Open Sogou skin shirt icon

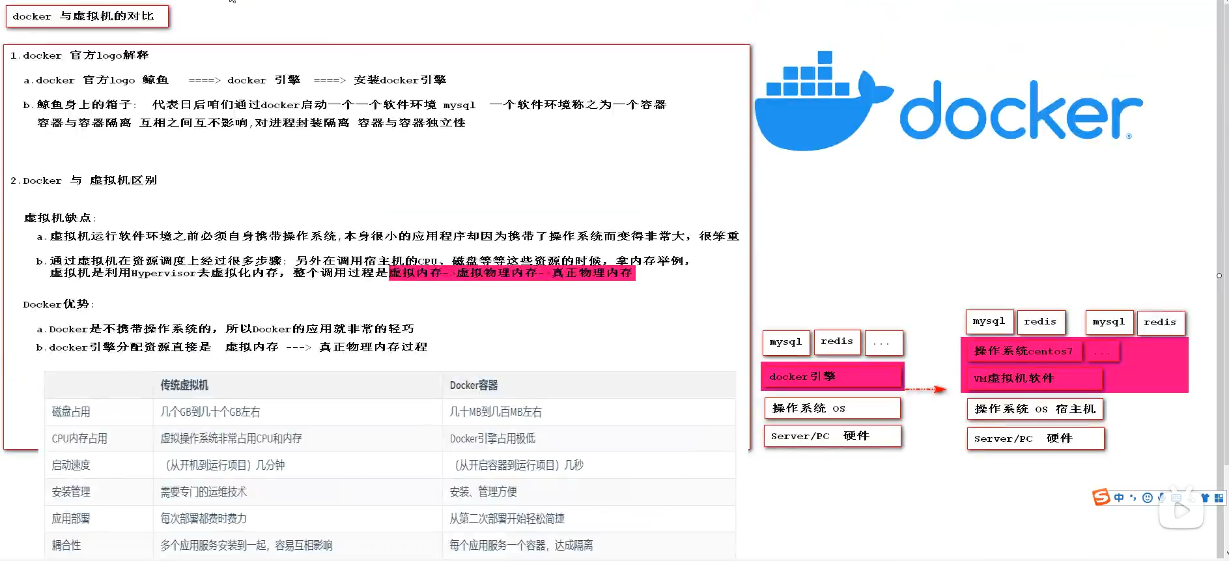1205,498
